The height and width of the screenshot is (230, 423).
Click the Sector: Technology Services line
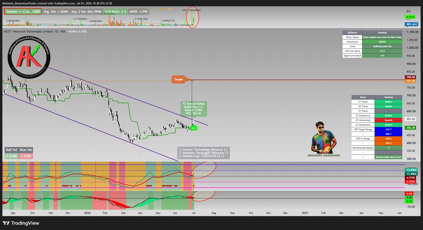click(203, 149)
